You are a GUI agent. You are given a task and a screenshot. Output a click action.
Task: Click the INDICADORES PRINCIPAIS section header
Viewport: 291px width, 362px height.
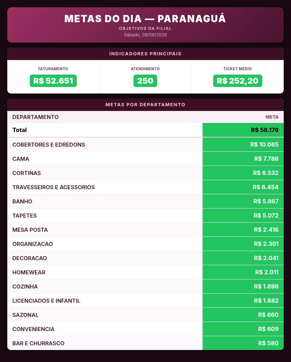click(145, 54)
